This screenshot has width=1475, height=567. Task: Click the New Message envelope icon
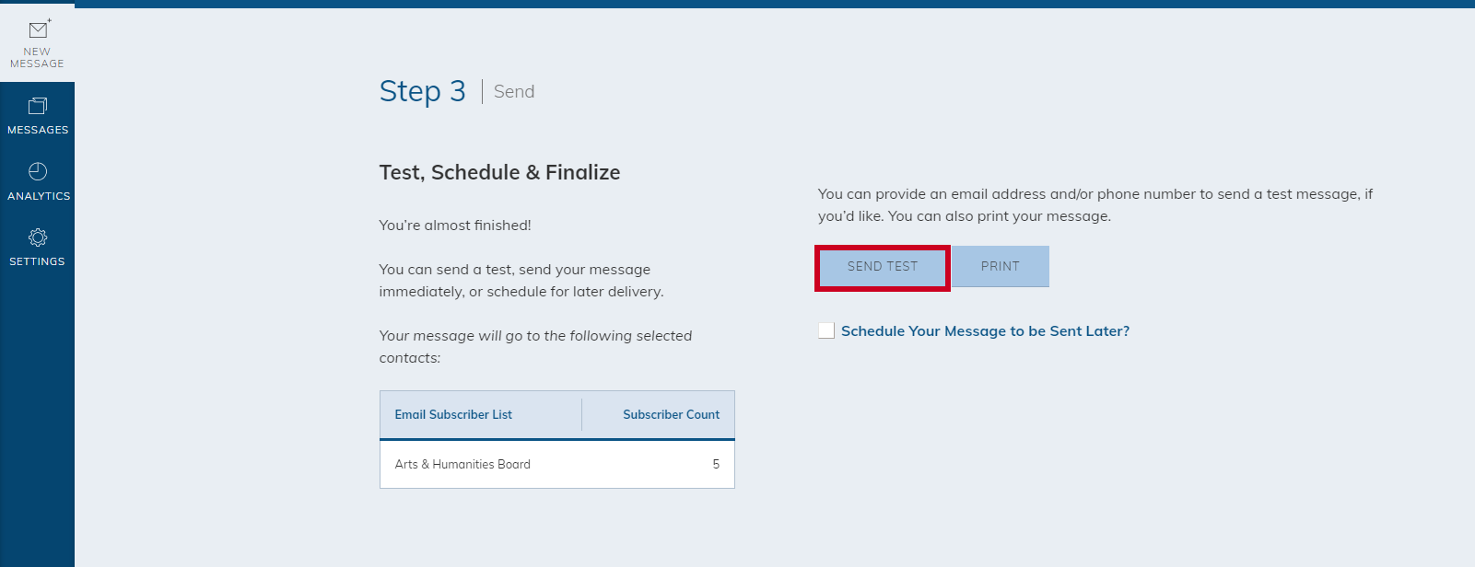click(39, 29)
